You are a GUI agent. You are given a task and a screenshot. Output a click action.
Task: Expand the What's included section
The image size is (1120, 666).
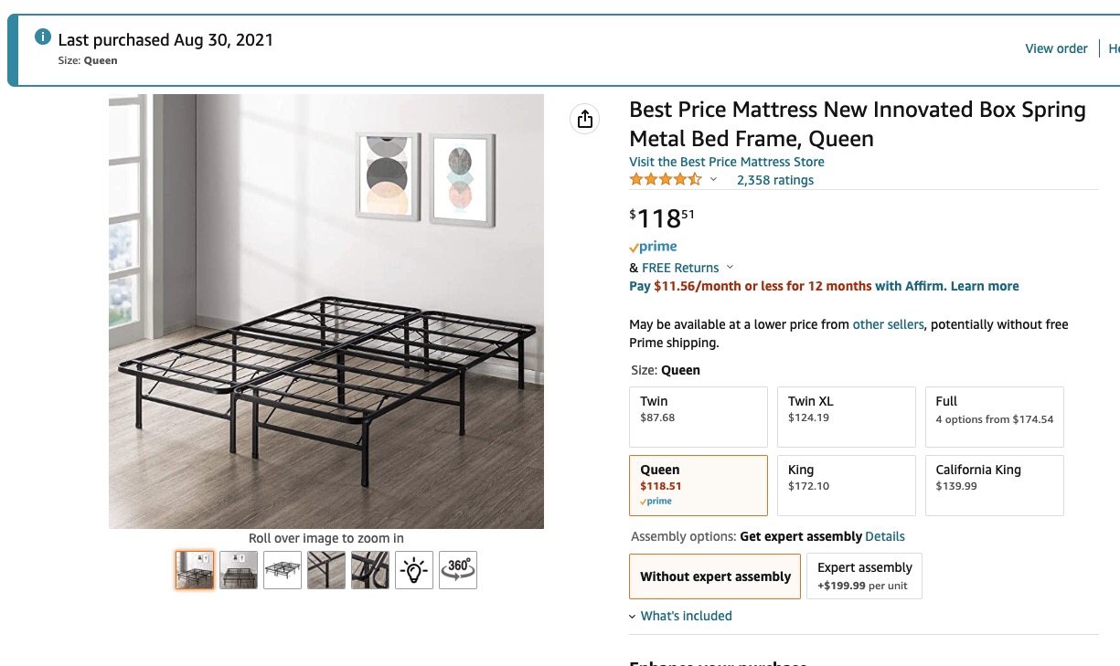[x=686, y=616]
